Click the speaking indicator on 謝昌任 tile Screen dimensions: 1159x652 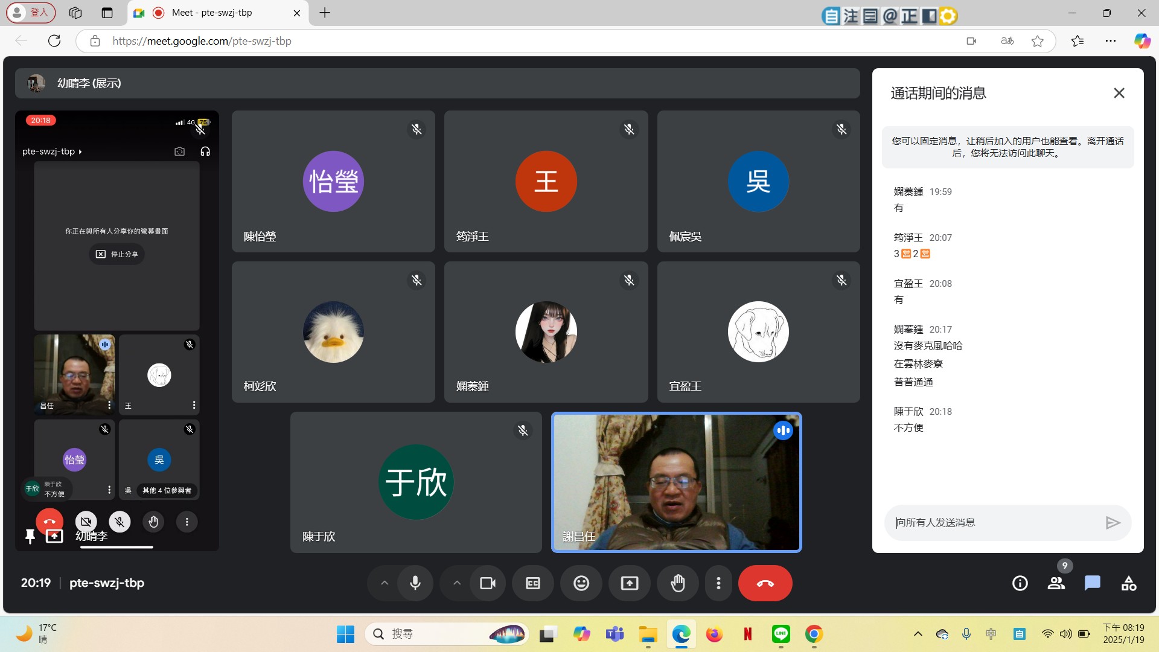784,430
